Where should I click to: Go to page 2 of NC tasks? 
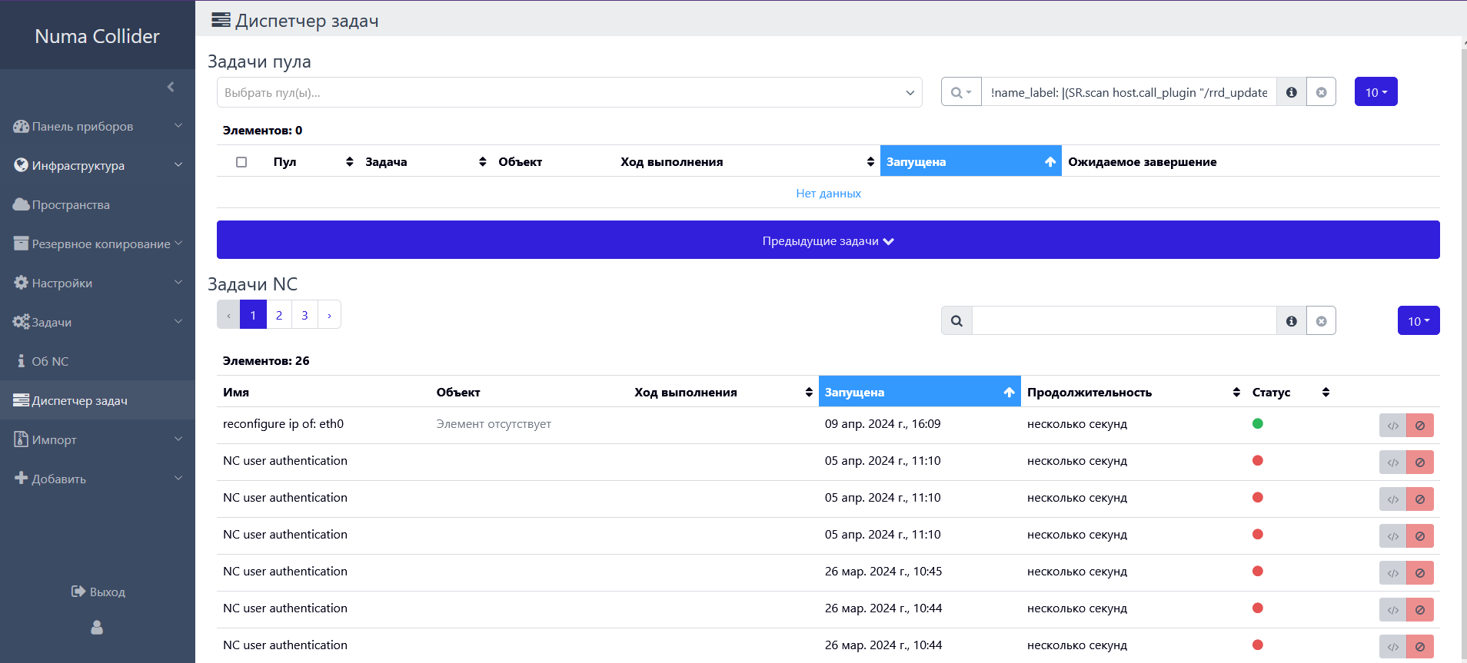pyautogui.click(x=279, y=315)
